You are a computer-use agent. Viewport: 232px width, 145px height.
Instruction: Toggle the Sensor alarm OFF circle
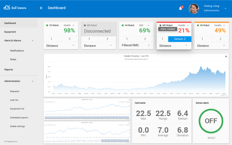[211, 121]
